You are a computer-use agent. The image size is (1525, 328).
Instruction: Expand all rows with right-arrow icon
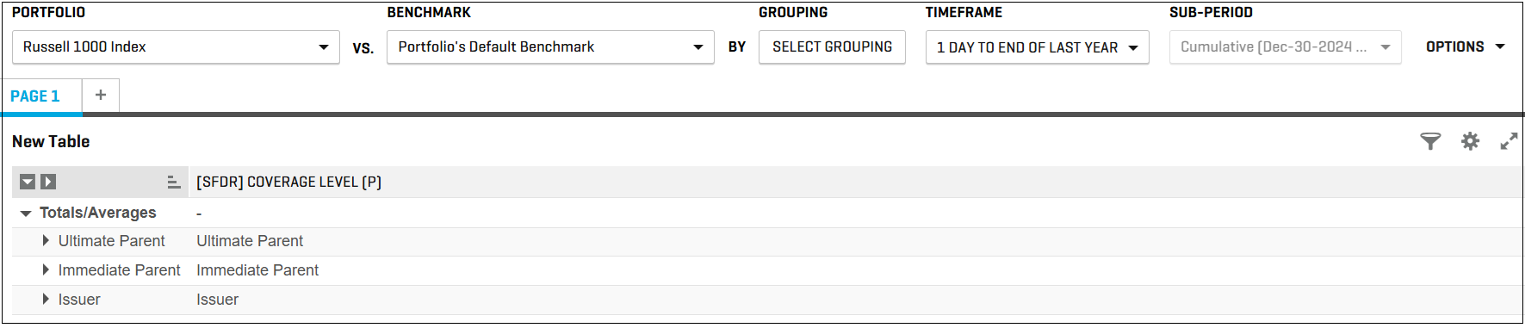(48, 182)
